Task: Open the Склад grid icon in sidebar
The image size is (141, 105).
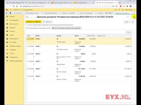Action: tap(7, 35)
